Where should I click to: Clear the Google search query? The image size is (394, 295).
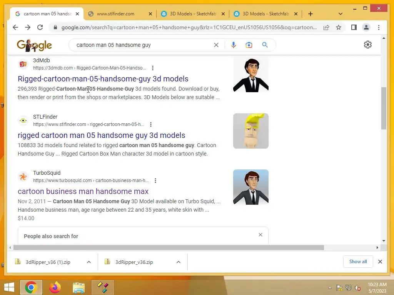[216, 45]
